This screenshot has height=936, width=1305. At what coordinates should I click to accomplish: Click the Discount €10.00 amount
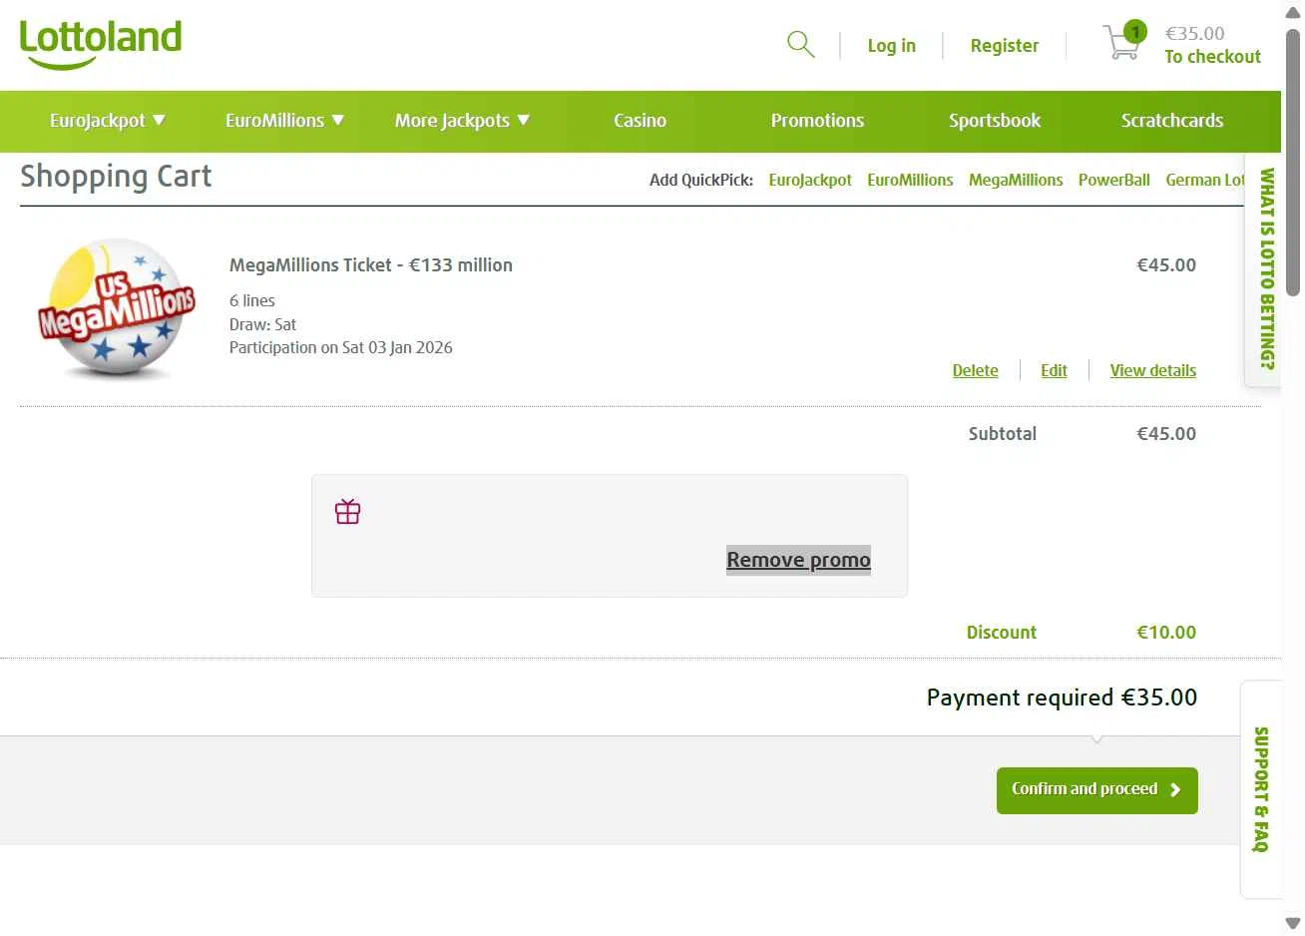click(x=1166, y=633)
